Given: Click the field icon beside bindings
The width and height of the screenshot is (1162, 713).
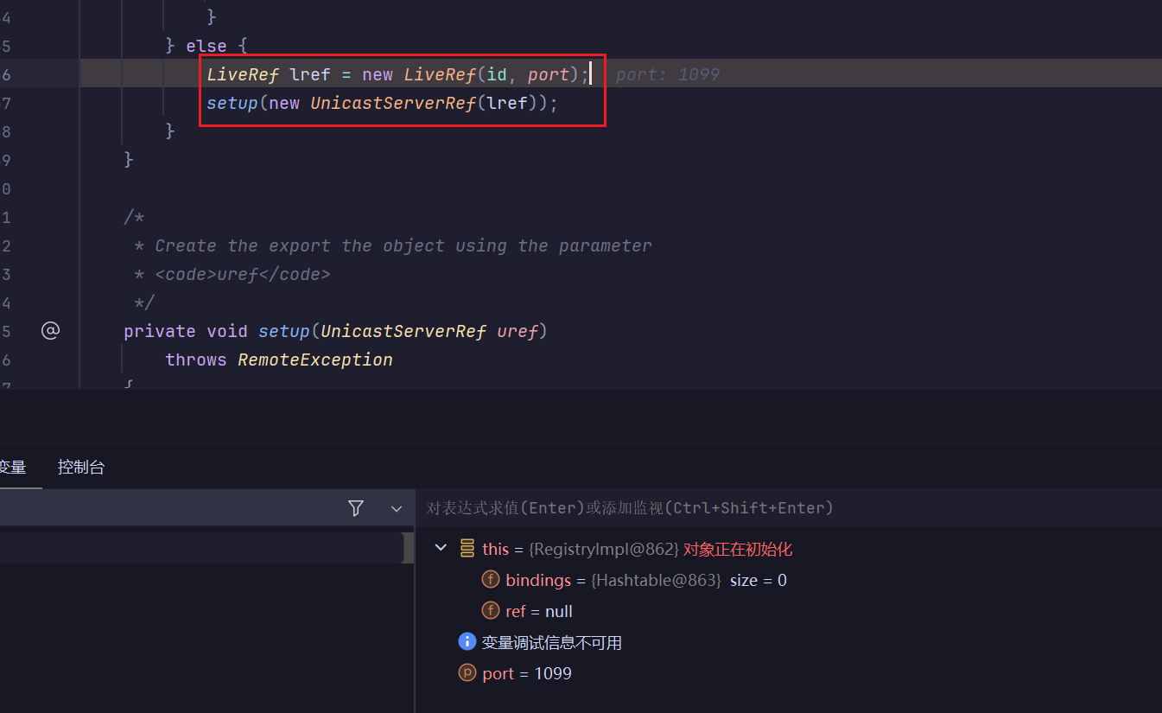Looking at the screenshot, I should coord(491,580).
